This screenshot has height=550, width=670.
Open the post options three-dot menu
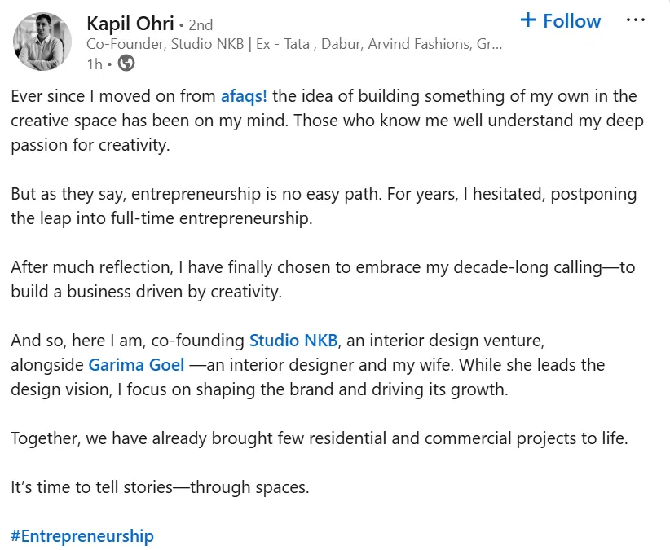[636, 20]
